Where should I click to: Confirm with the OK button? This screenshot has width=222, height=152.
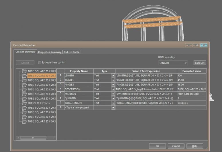pos(158,146)
